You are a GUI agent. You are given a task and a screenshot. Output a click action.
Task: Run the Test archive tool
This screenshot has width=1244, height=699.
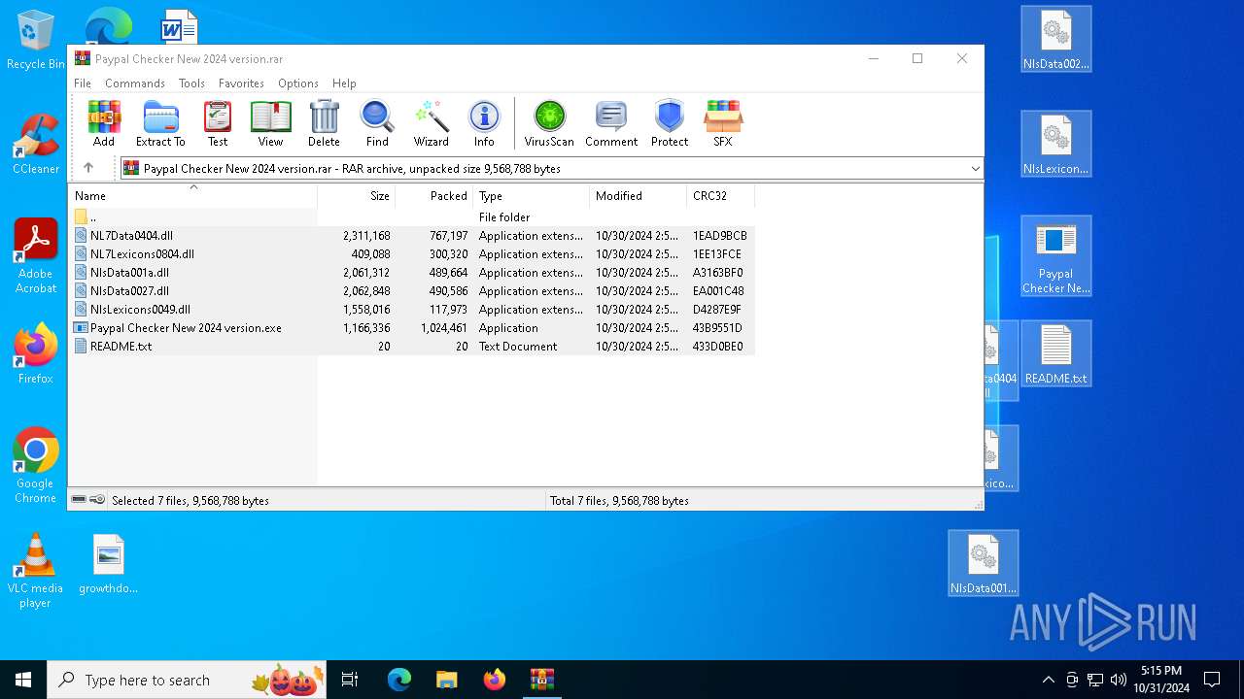pos(218,123)
